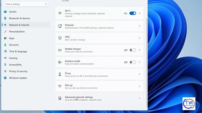The width and height of the screenshot is (202, 113).
Task: Click 'Stop all wireless communication' text
Action: (x=79, y=64)
